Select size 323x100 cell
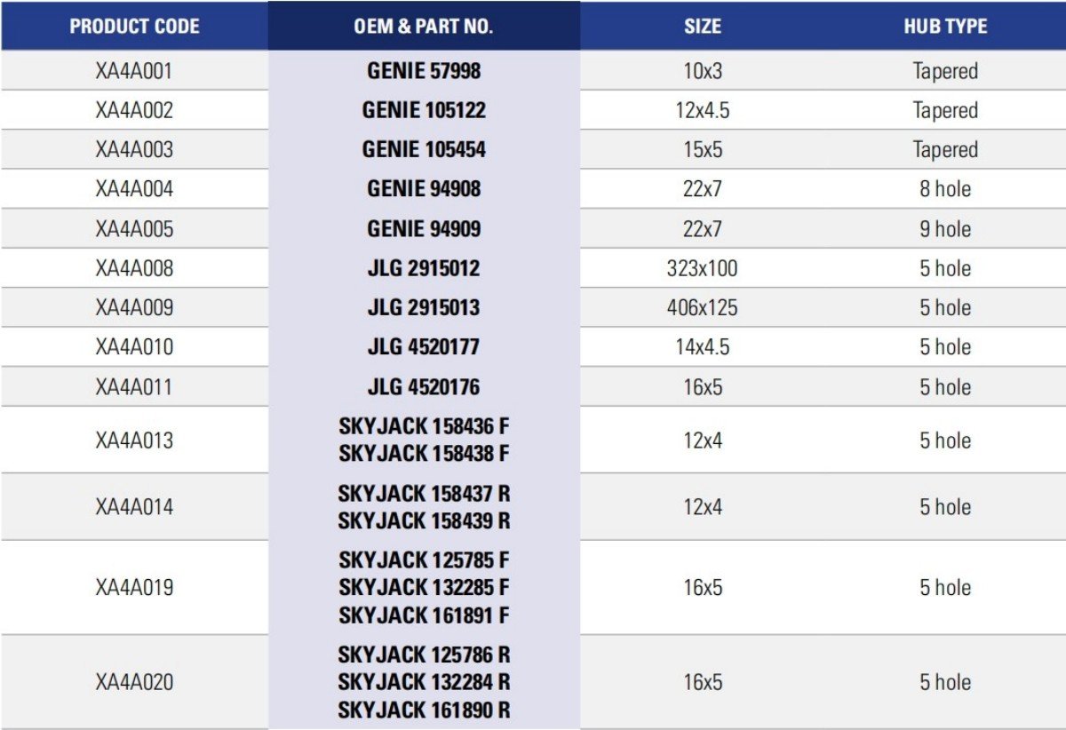The image size is (1066, 730). [702, 268]
